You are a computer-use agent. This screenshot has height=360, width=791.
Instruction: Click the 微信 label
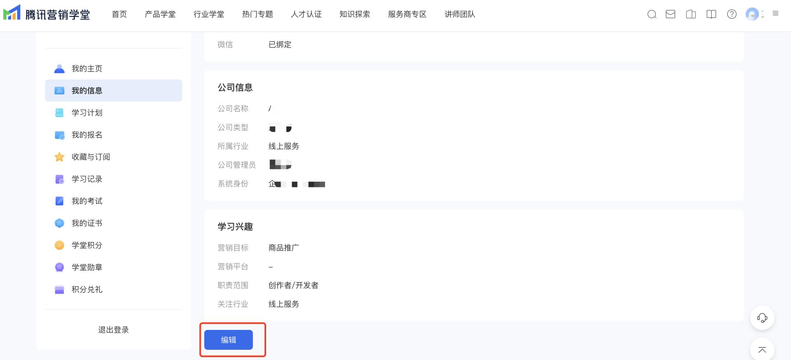click(225, 44)
